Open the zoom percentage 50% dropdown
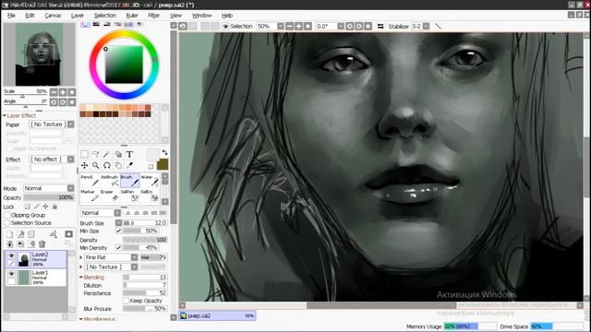 click(281, 27)
